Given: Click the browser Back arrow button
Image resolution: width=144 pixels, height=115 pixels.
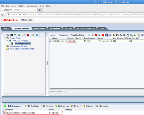Looking at the screenshot, I should (3, 14).
